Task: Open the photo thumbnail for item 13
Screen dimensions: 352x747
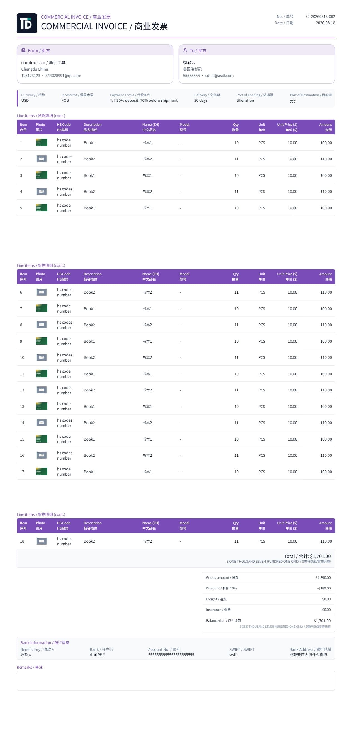Action: click(x=42, y=406)
